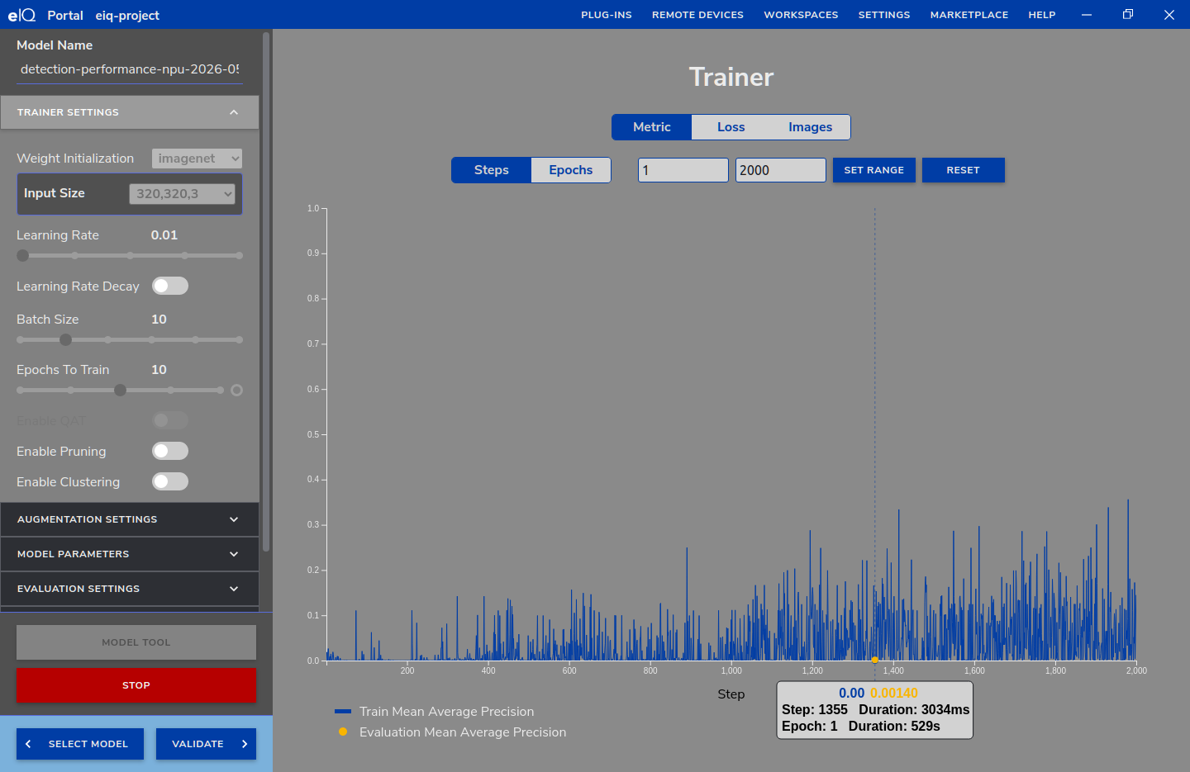Click the right arrow icon on Validate
The height and width of the screenshot is (772, 1190).
[245, 744]
